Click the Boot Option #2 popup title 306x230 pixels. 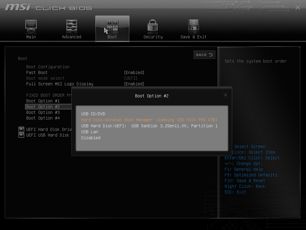(x=152, y=96)
